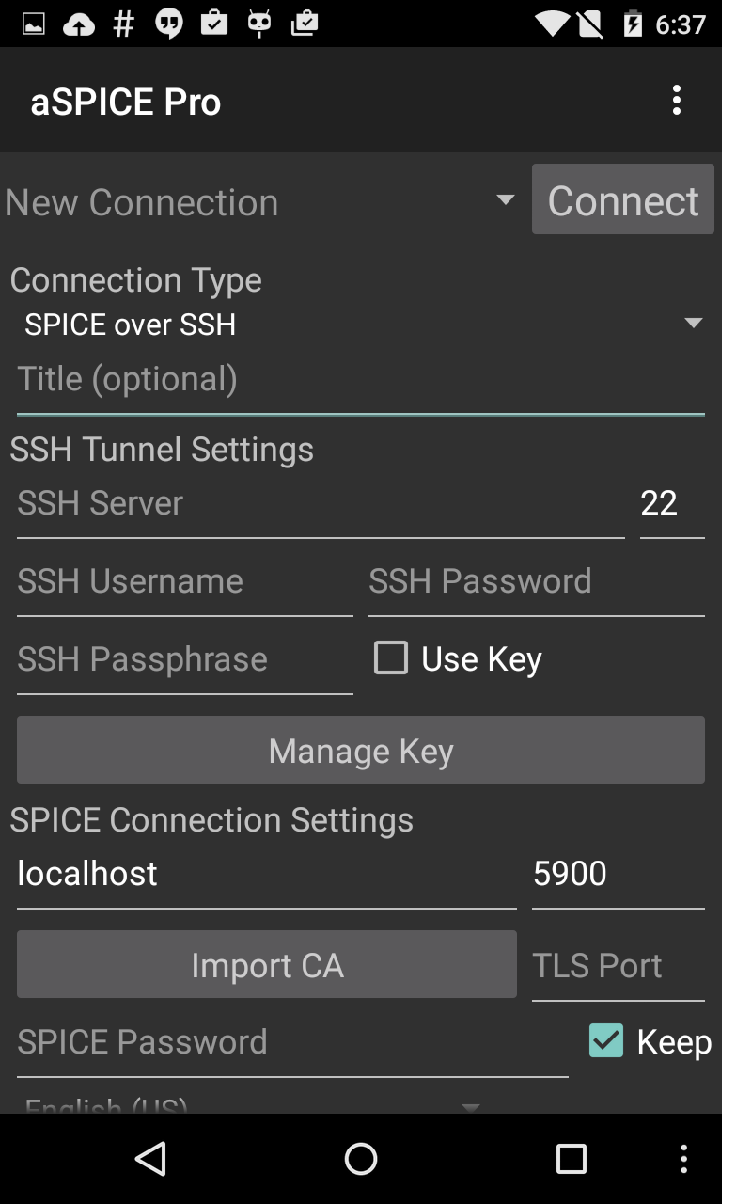Enable the Use Key checkbox

pos(390,658)
